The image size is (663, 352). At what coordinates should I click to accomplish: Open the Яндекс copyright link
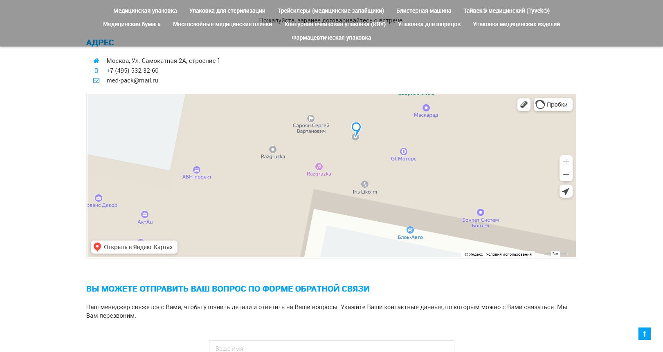point(474,254)
